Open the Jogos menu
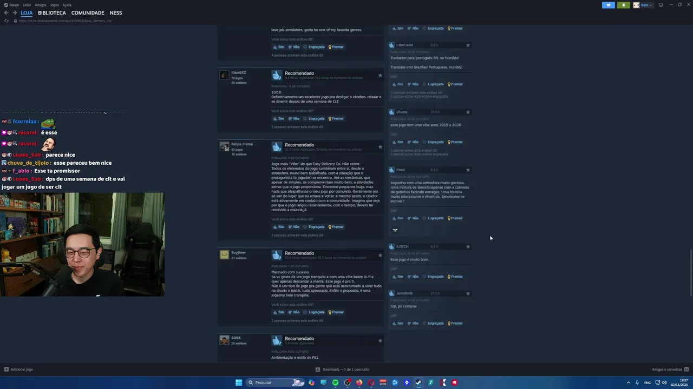This screenshot has width=693, height=389. click(54, 5)
